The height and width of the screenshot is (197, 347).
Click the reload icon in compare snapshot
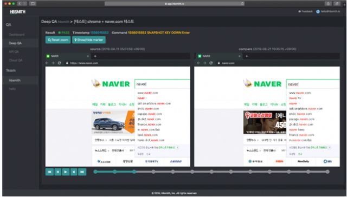pyautogui.click(x=211, y=63)
